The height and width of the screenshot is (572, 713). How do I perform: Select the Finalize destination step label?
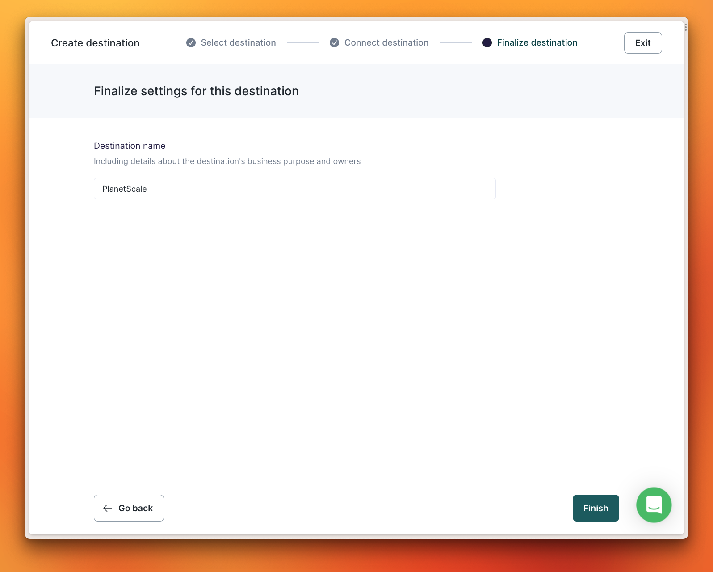(x=537, y=43)
